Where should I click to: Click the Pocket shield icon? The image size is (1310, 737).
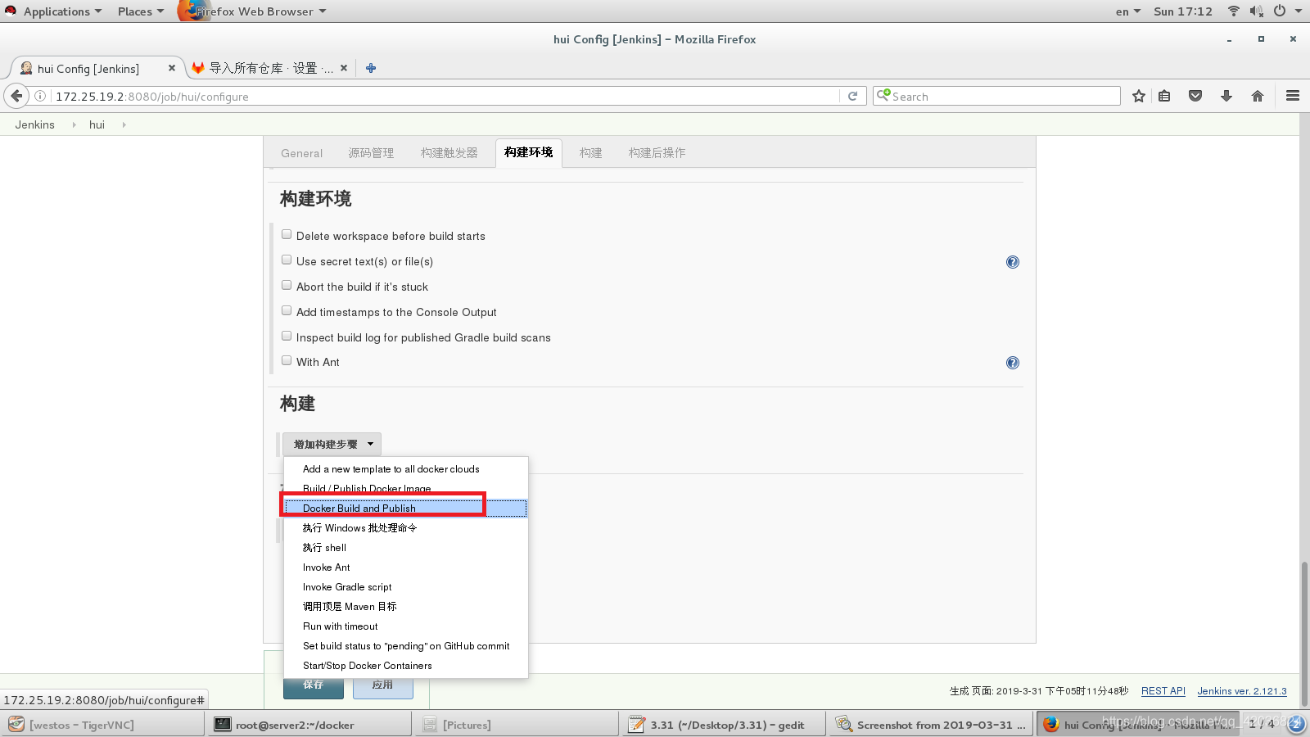pos(1195,96)
